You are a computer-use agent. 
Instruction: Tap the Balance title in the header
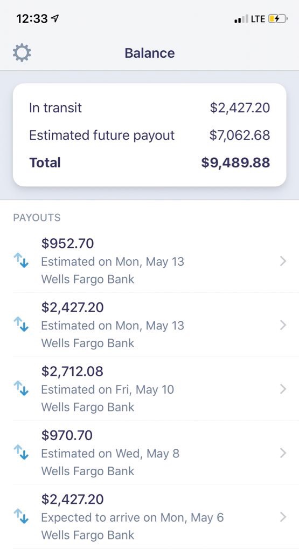pyautogui.click(x=150, y=53)
